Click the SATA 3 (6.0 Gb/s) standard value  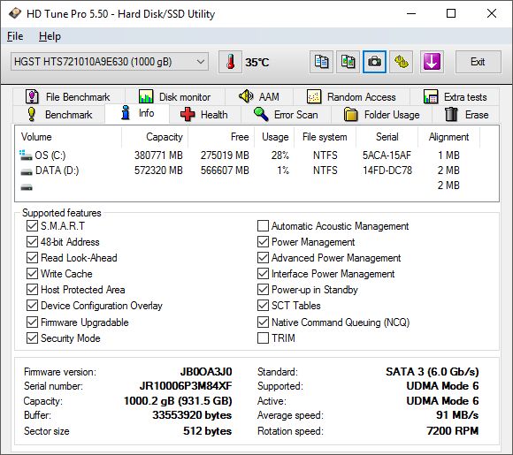point(433,372)
